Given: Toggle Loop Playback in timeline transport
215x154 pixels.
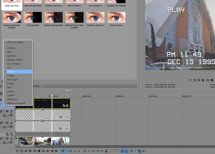Looking at the screenshot, I should [x=22, y=151].
